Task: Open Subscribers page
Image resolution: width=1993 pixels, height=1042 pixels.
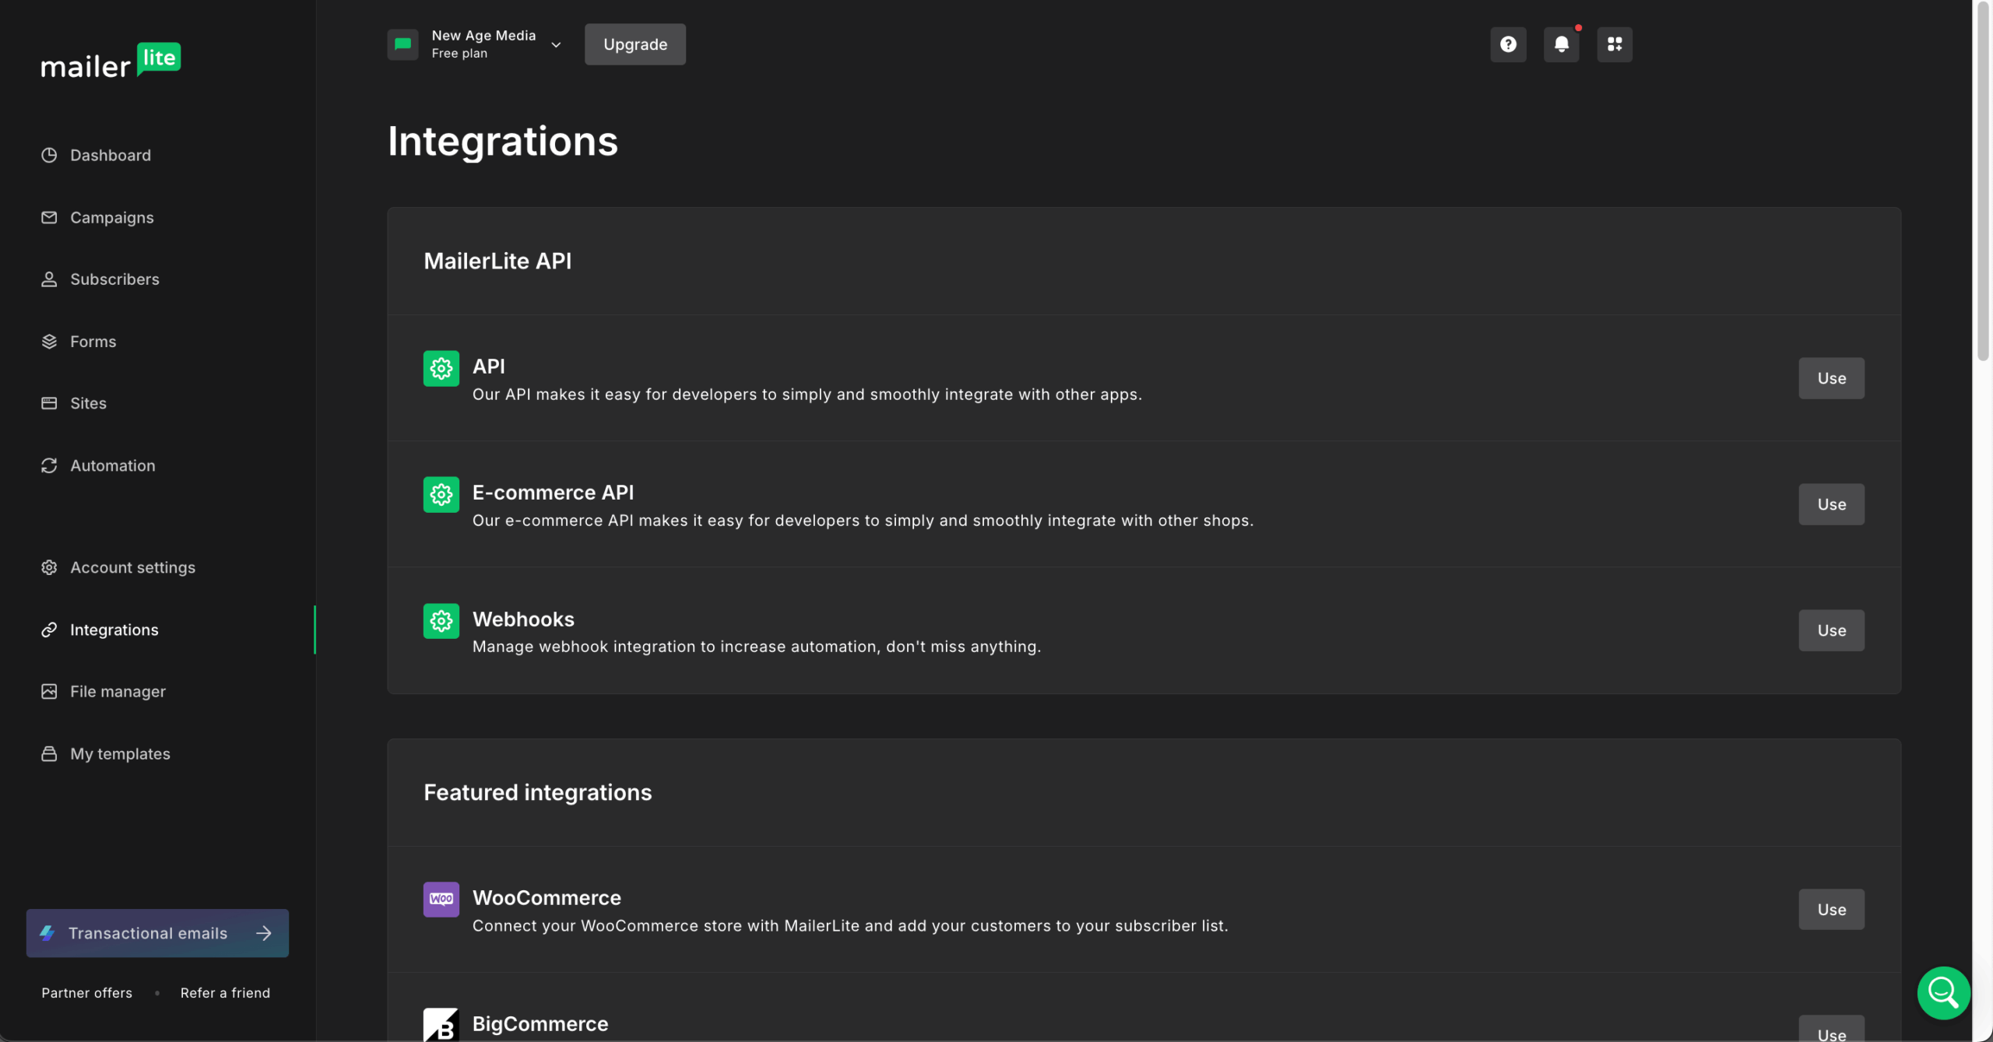Action: [x=114, y=279]
